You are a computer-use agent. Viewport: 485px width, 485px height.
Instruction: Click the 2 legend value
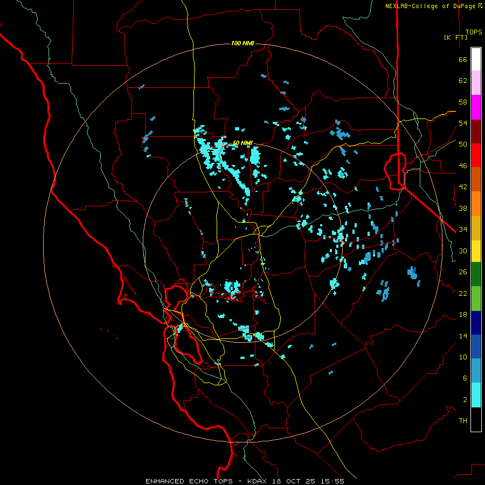(465, 400)
